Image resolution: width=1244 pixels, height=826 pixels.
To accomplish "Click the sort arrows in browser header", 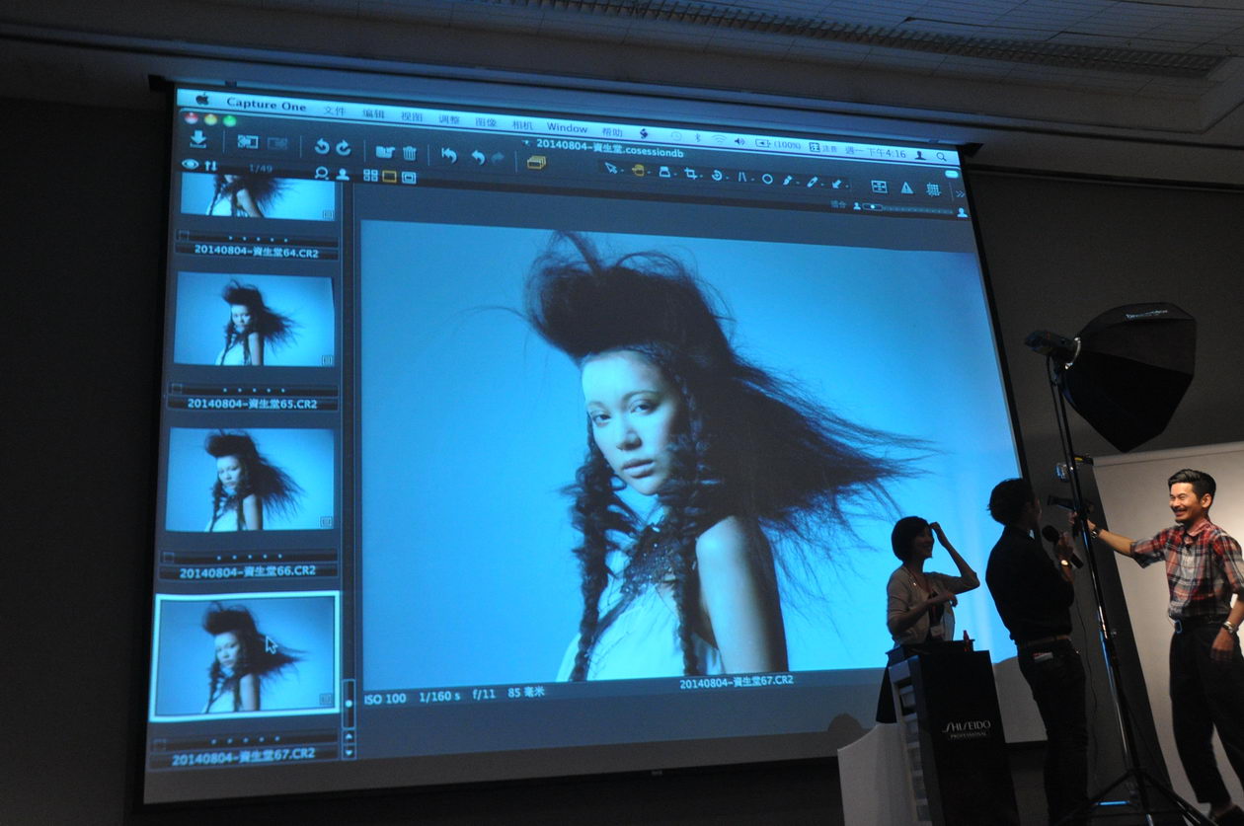I will pos(208,166).
